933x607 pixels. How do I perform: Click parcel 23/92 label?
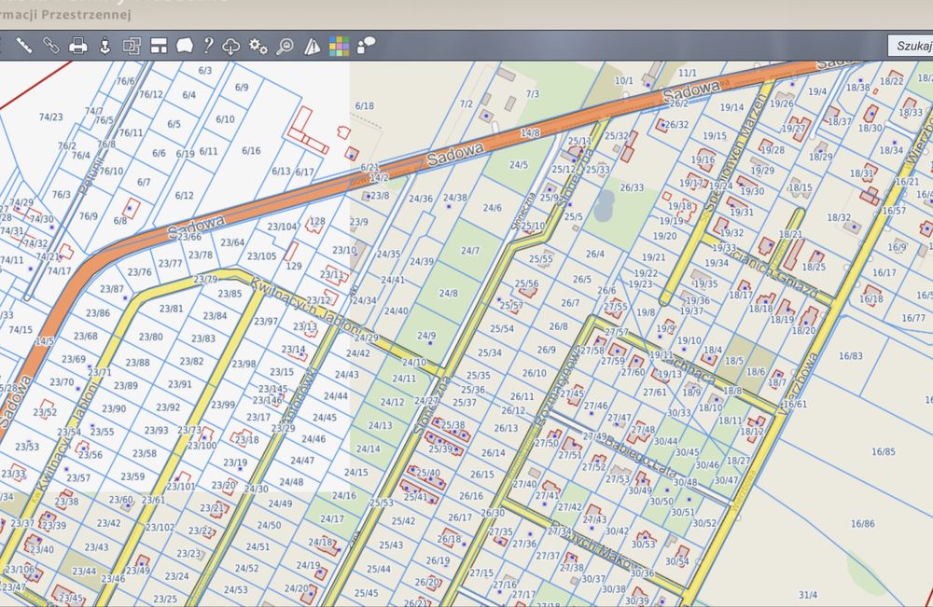(168, 407)
